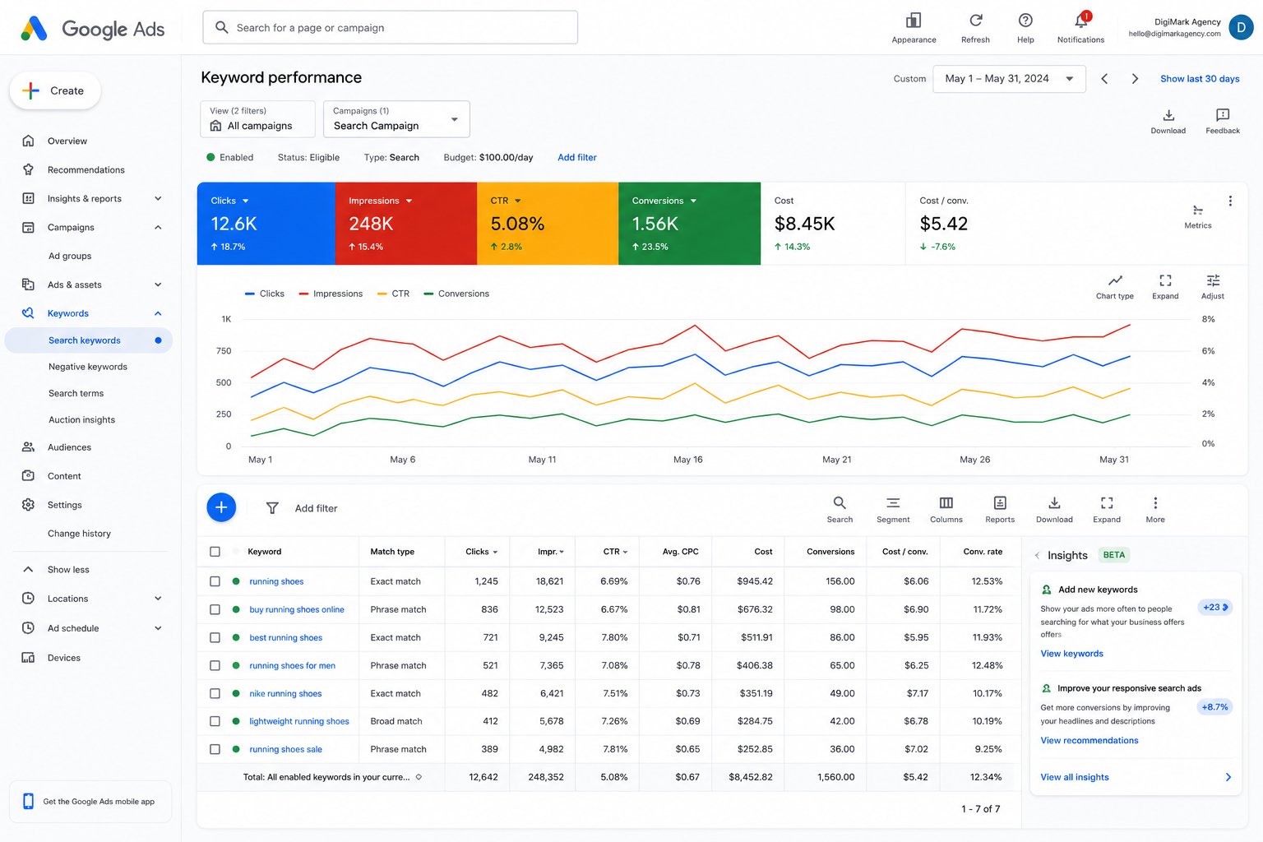This screenshot has width=1263, height=842.
Task: Open the date range dropdown May 1–31
Action: (x=1009, y=79)
